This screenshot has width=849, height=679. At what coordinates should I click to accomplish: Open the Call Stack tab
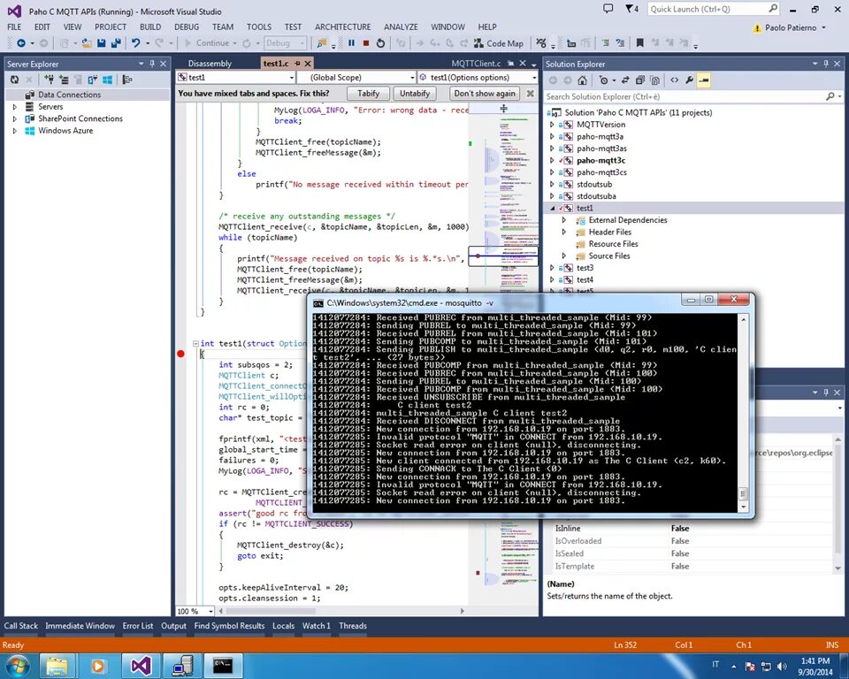[21, 625]
